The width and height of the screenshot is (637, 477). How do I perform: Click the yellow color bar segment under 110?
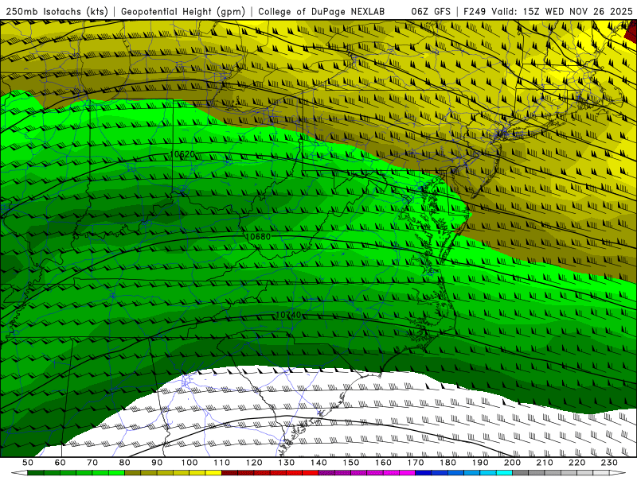coord(213,473)
